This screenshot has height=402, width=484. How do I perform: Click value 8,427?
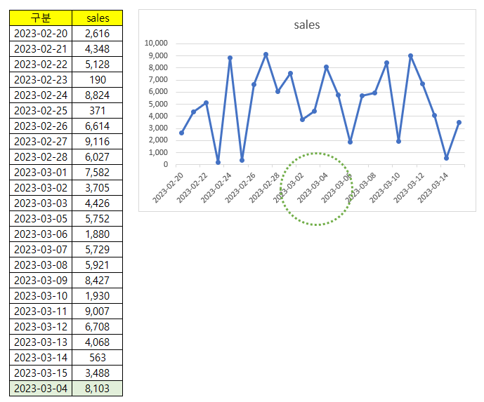(x=97, y=280)
